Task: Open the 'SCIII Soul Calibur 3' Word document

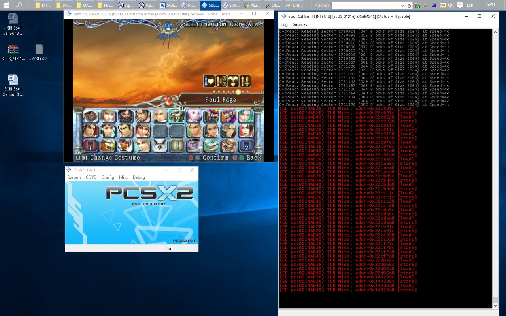Action: (13, 85)
